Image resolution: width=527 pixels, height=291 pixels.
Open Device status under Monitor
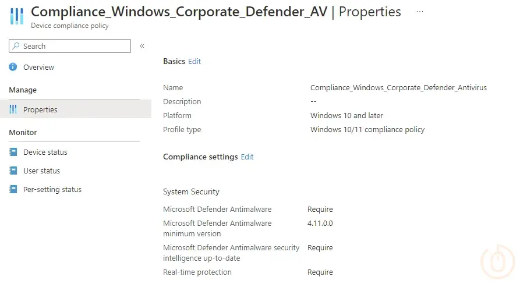click(x=45, y=152)
